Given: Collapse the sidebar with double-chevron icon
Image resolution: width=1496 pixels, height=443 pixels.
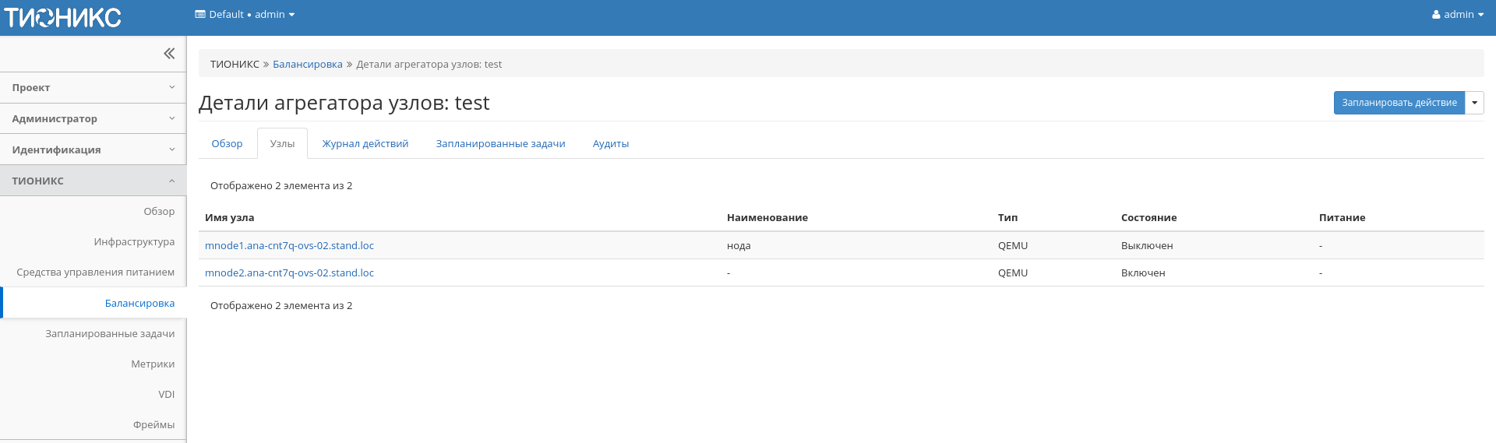Looking at the screenshot, I should tap(168, 54).
